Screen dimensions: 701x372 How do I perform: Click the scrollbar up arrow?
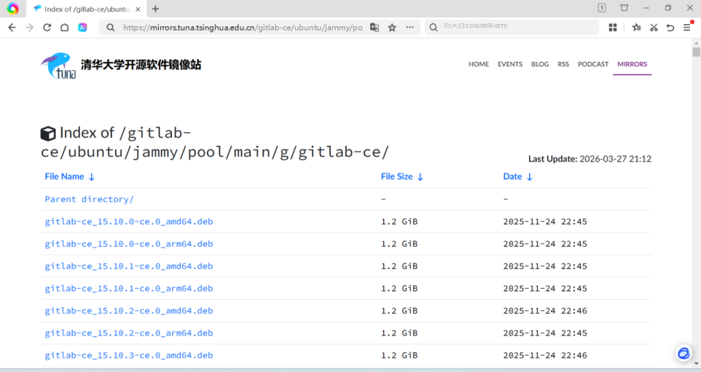pyautogui.click(x=696, y=43)
